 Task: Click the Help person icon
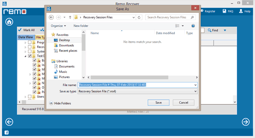coord(241,11)
